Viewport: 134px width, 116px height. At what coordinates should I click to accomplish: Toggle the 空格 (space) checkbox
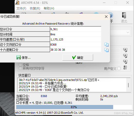pos(20,65)
